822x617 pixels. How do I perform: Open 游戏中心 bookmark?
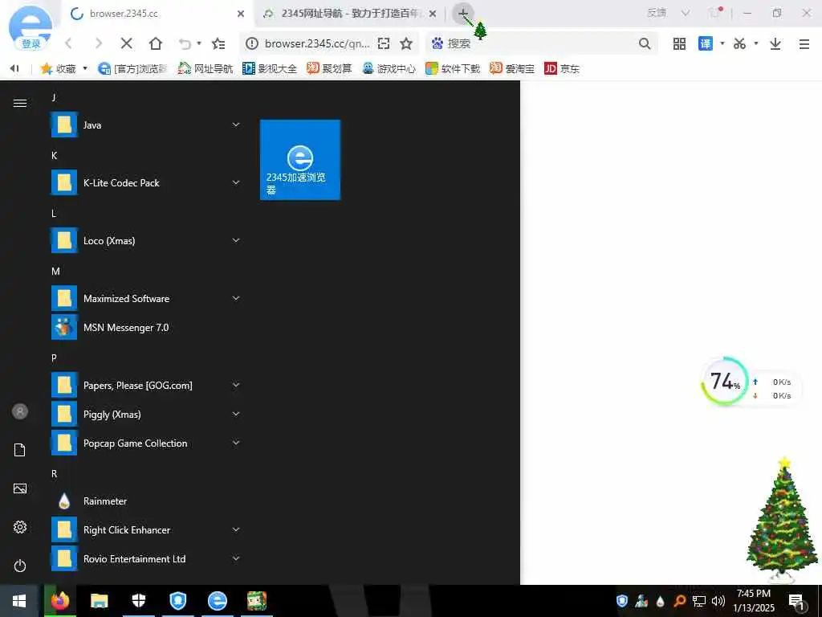[x=389, y=69]
